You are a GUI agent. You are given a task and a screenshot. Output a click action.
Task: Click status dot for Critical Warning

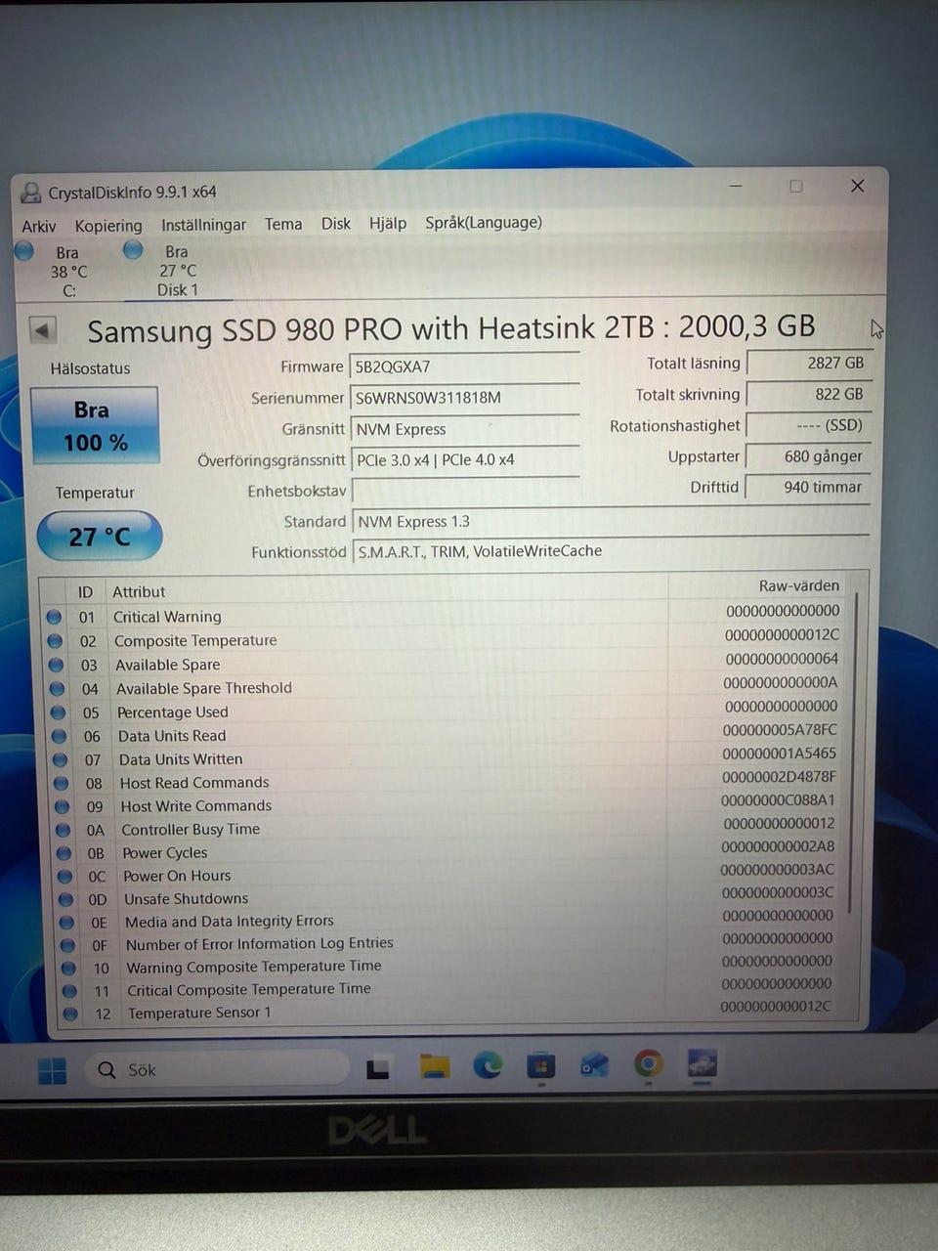click(54, 617)
